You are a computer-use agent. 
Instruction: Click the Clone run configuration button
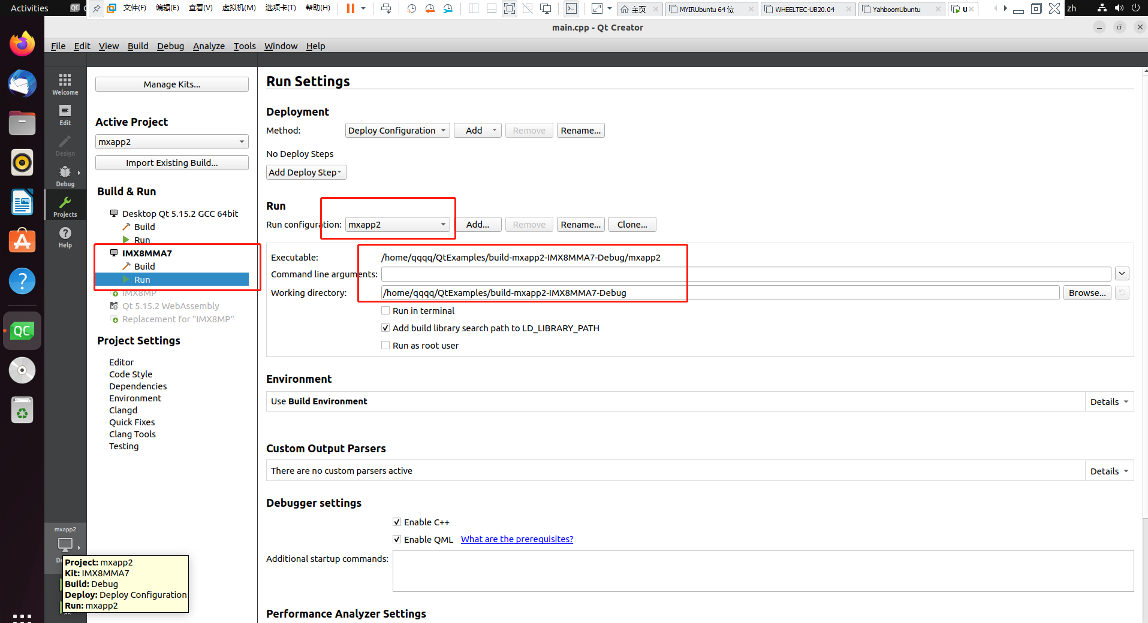[x=632, y=225]
